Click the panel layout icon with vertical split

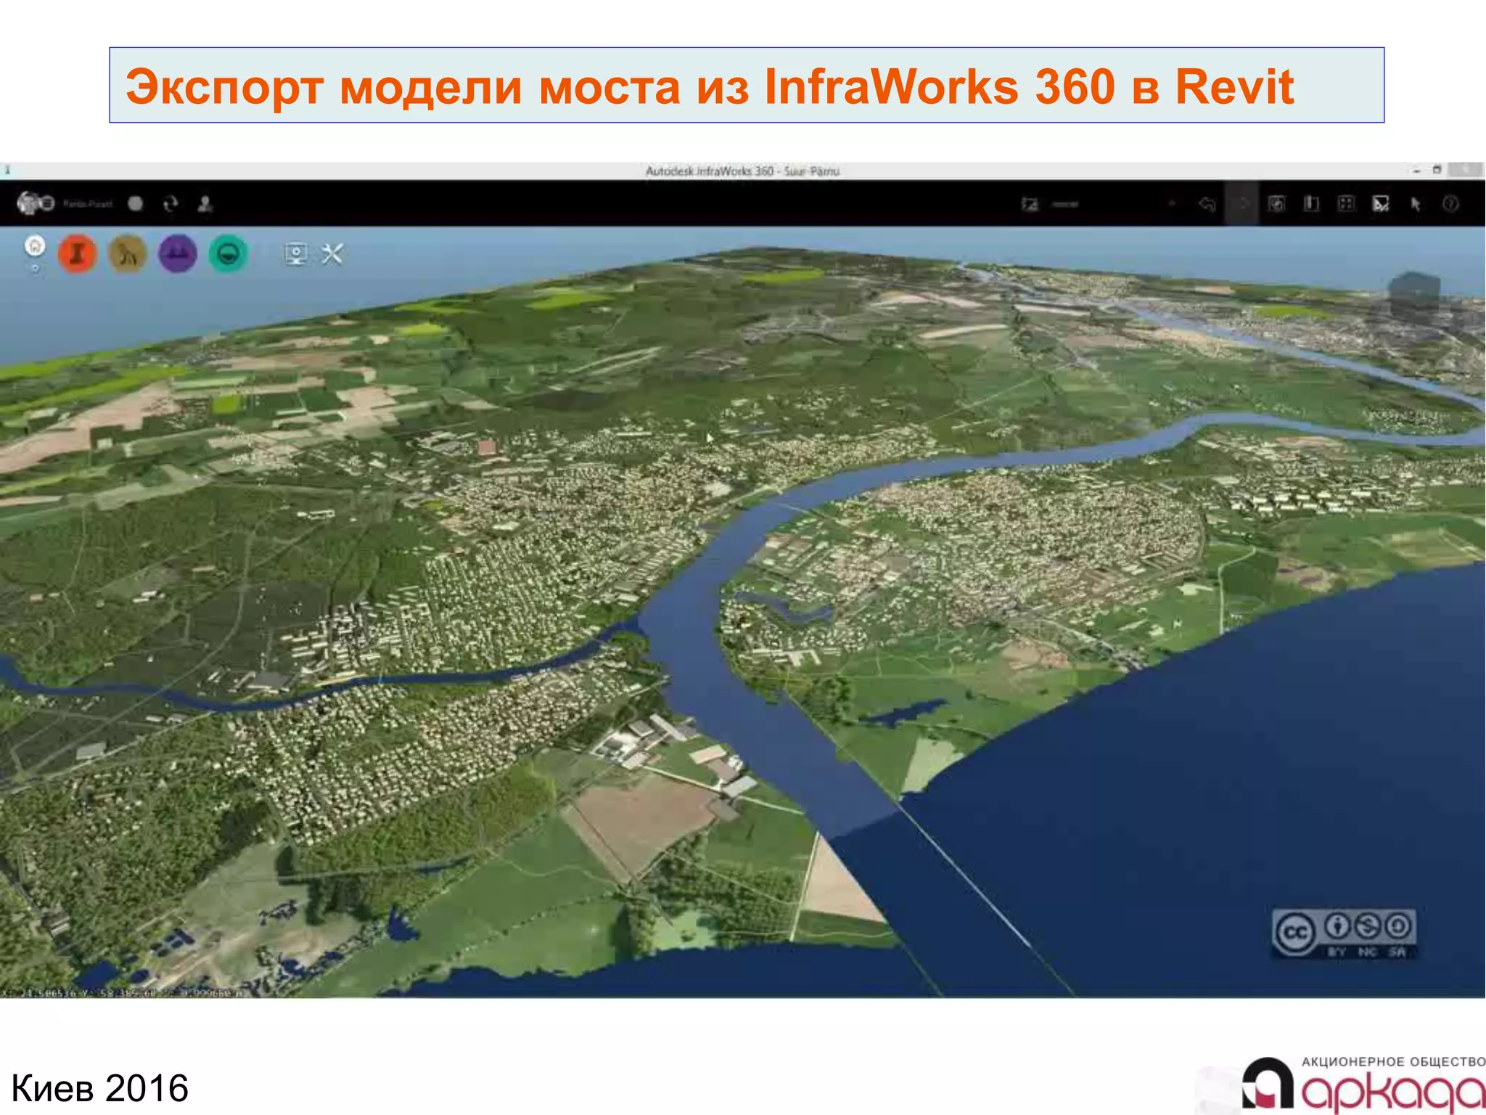(1311, 204)
